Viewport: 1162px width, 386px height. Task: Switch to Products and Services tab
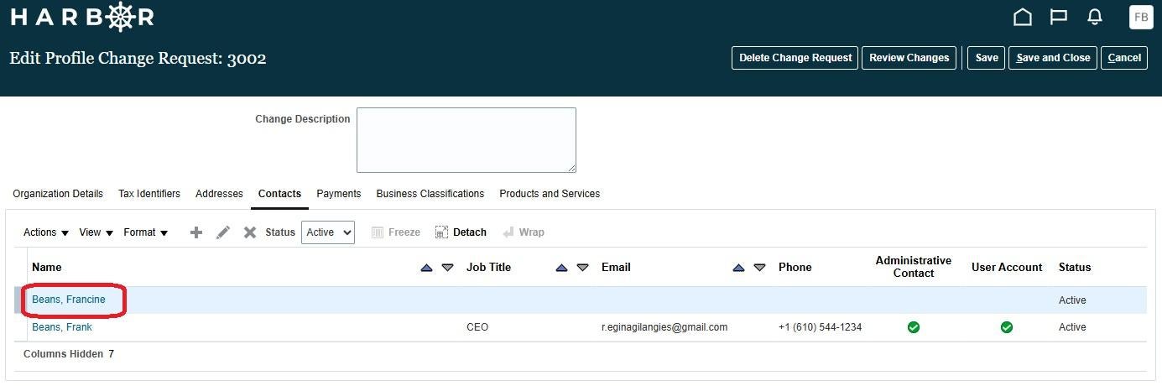[x=550, y=194]
